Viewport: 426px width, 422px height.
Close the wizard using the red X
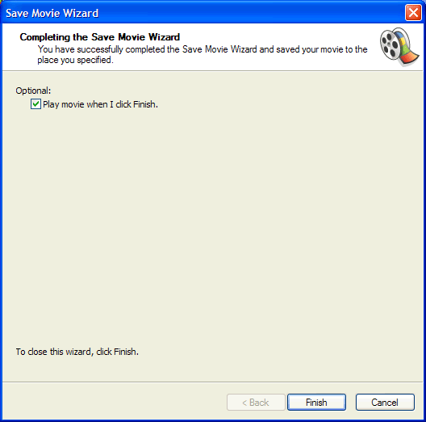pos(413,12)
